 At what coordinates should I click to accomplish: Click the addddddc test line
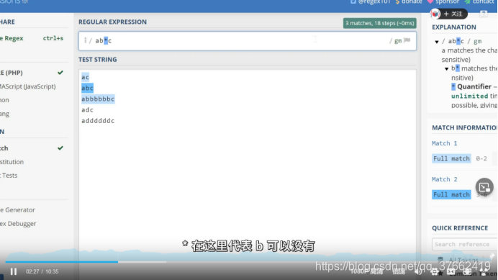click(98, 121)
